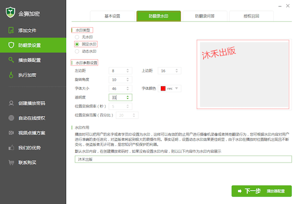The height and width of the screenshot is (204, 296).
Task: Click the camera icon beside 视频点播方案
Action: [11, 133]
